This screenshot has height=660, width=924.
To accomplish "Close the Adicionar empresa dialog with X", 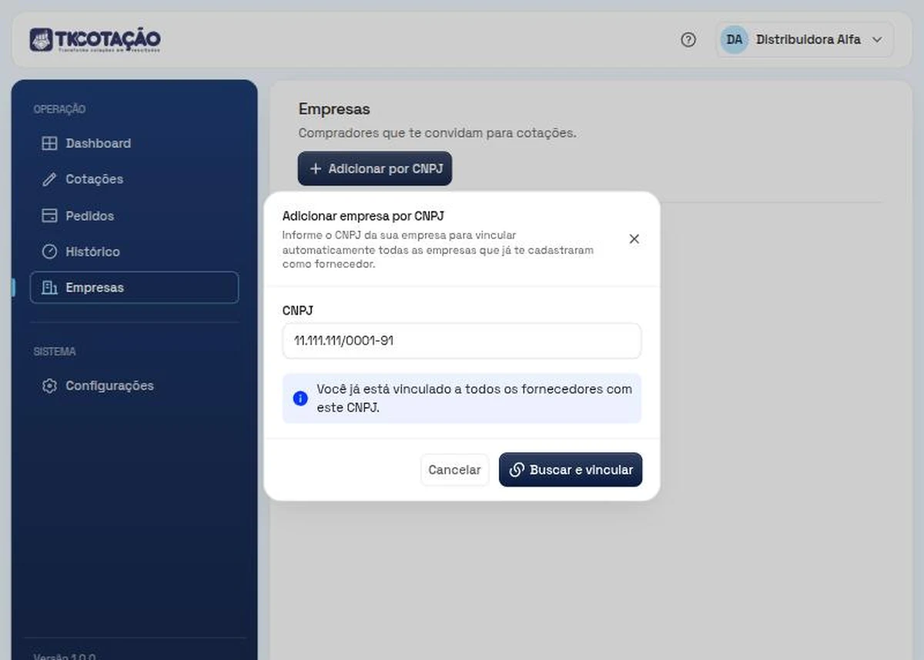I will 634,239.
